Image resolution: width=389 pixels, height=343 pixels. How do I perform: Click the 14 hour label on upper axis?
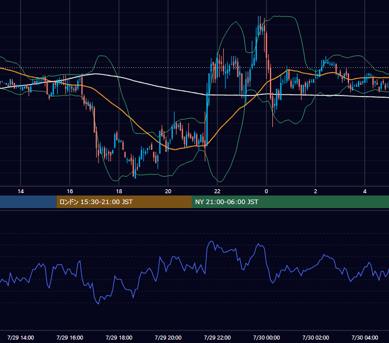(x=21, y=191)
